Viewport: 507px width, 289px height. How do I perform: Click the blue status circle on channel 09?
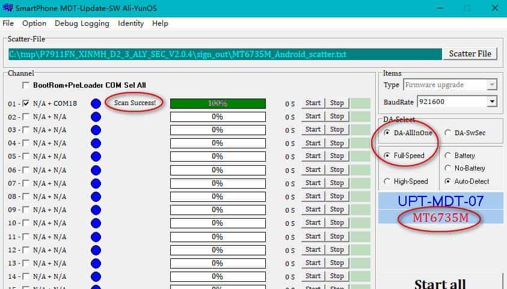pyautogui.click(x=96, y=210)
